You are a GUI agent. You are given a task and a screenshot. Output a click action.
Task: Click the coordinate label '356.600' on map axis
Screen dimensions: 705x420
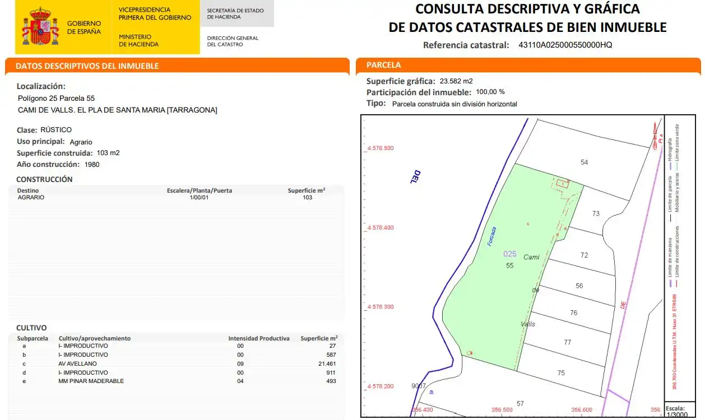pos(582,410)
